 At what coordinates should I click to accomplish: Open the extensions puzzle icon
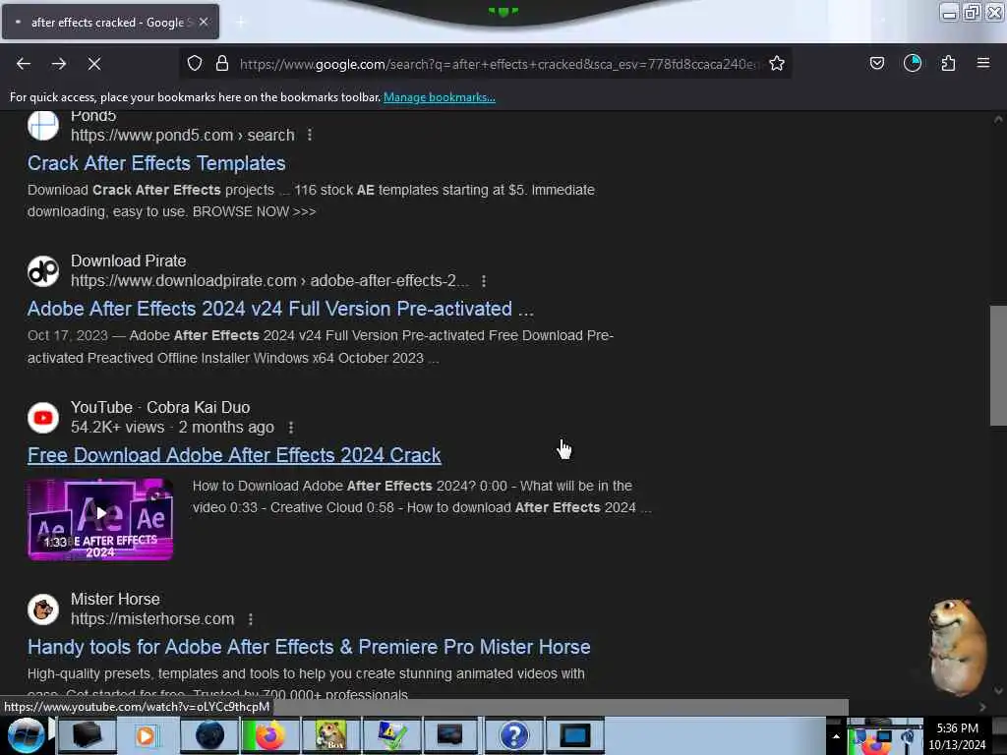(x=948, y=63)
